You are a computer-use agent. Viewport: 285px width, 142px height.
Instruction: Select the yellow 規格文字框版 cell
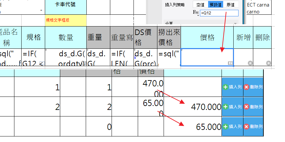pyautogui.click(x=66, y=20)
